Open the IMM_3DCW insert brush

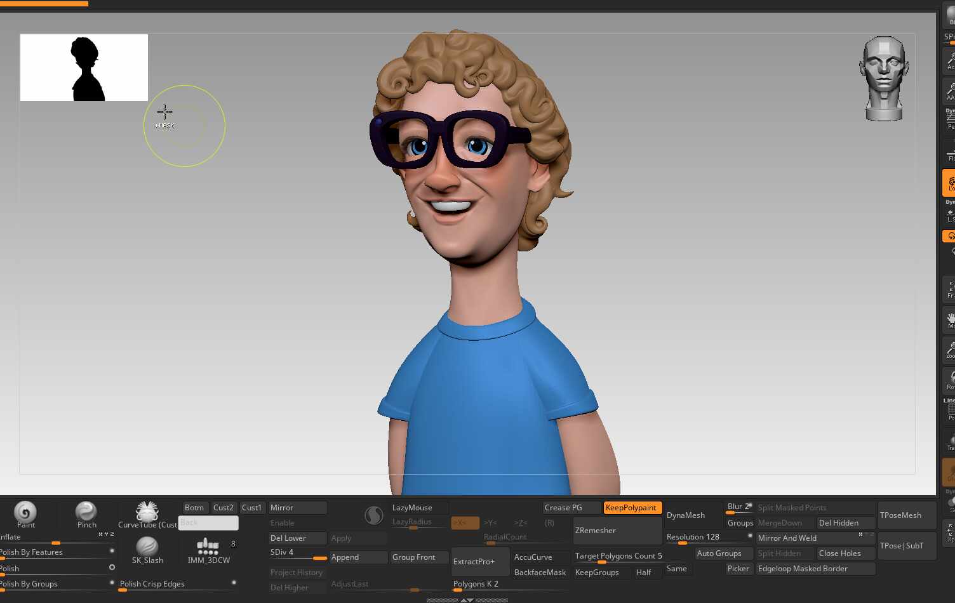click(208, 547)
